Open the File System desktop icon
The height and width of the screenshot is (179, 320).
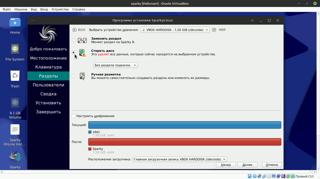point(15,49)
